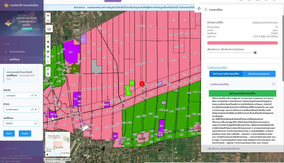Click the lavender zone labeled 3.1
Viewport: 284px width, 163px height.
tap(83, 39)
